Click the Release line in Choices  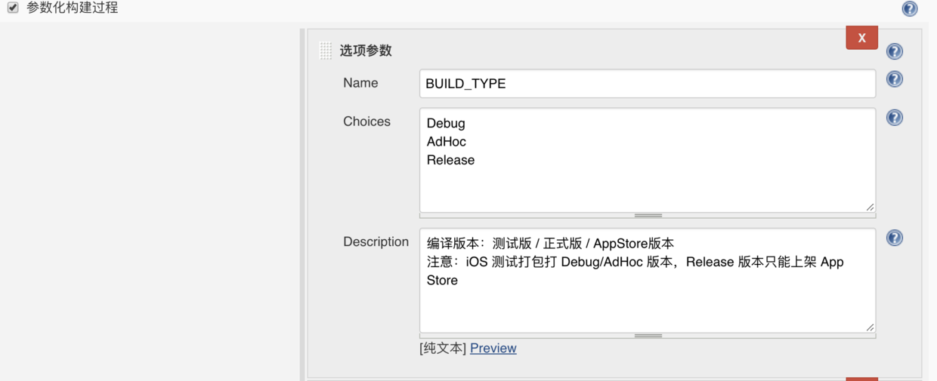click(x=450, y=160)
